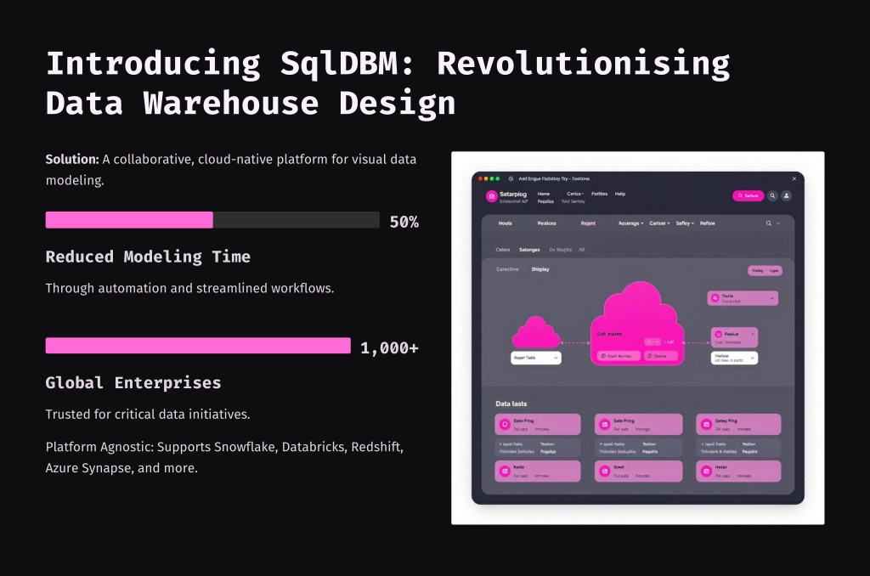
Task: Open the Fotities menu
Action: (599, 194)
